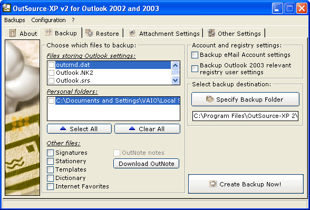This screenshot has height=210, width=310.
Task: Enable the Internet Favorites checkbox
Action: coord(51,186)
